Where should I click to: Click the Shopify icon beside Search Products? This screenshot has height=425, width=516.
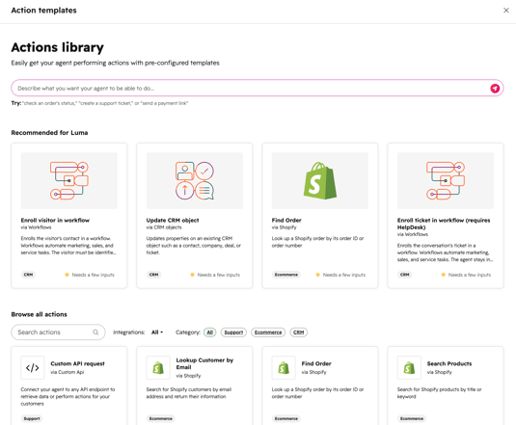coord(409,367)
